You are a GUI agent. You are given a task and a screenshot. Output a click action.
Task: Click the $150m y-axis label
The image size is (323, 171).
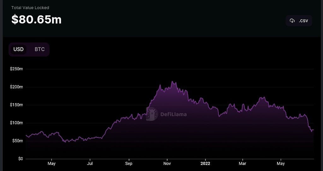(x=16, y=105)
